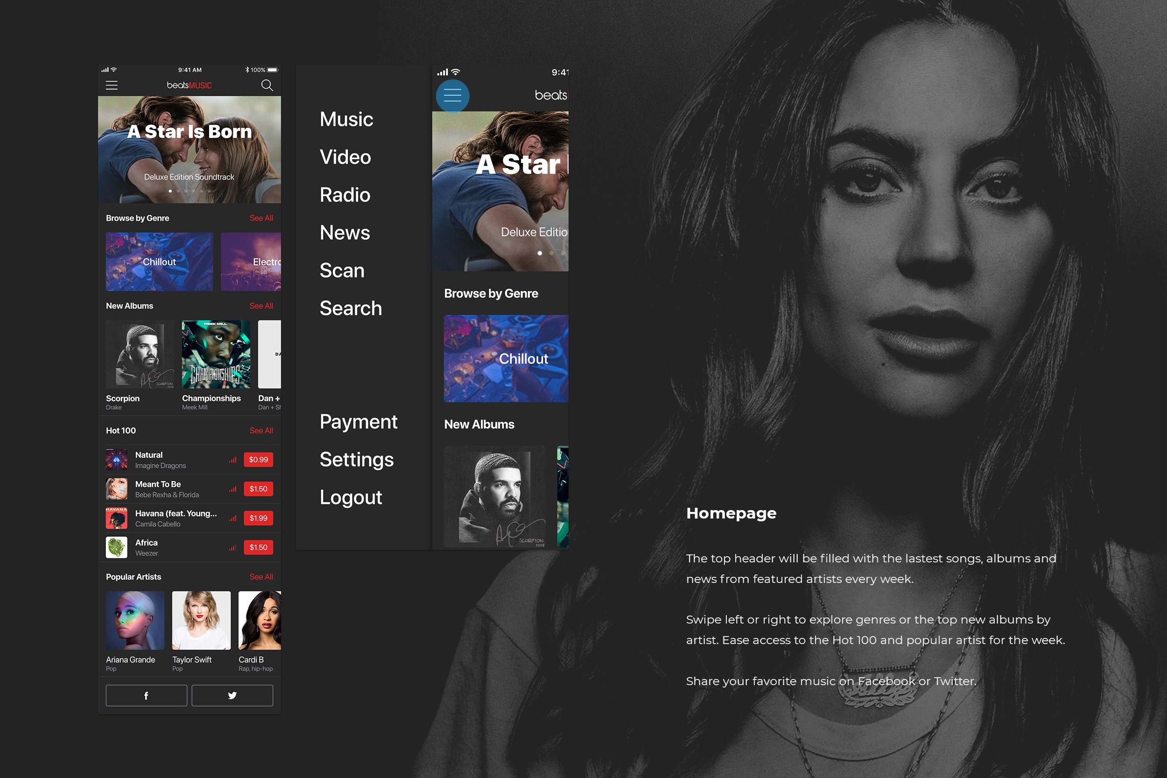Share on Facebook
This screenshot has width=1167, height=778.
point(146,695)
